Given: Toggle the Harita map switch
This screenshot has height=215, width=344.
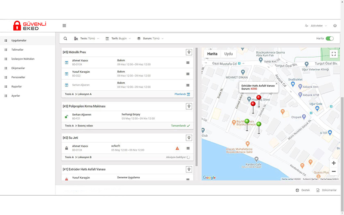Looking at the screenshot, I should click(329, 39).
